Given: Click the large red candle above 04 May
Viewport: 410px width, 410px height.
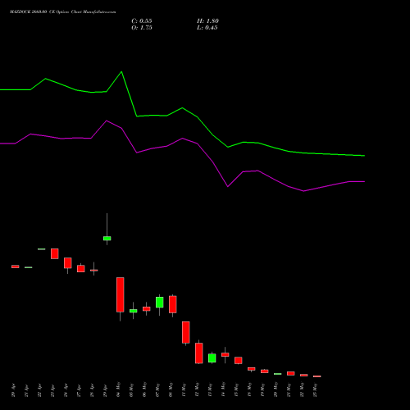Looking at the screenshot, I should tap(121, 294).
